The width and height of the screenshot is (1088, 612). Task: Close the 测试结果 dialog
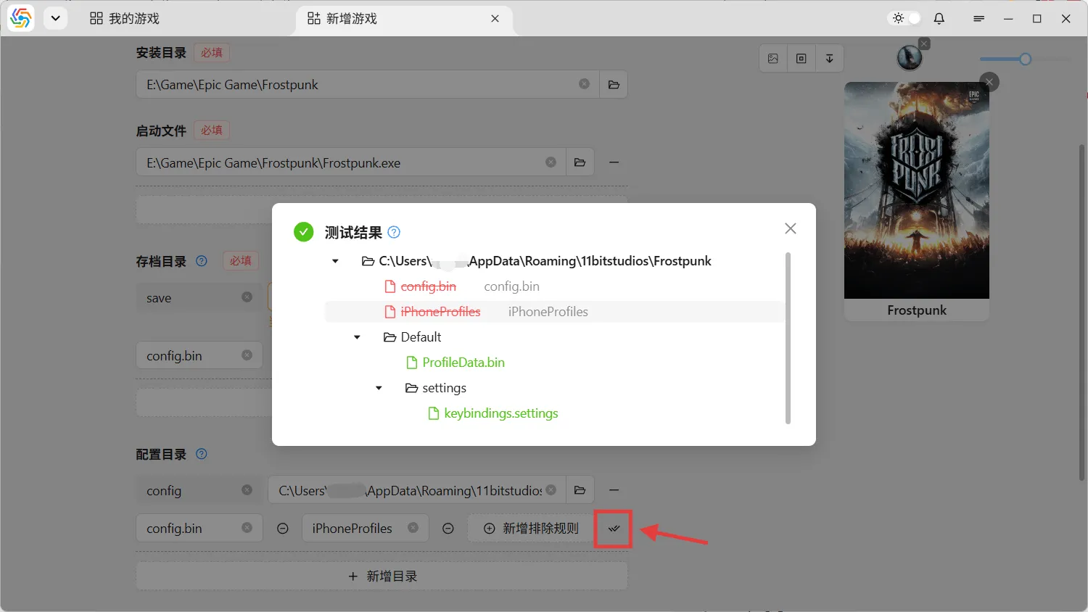[791, 228]
